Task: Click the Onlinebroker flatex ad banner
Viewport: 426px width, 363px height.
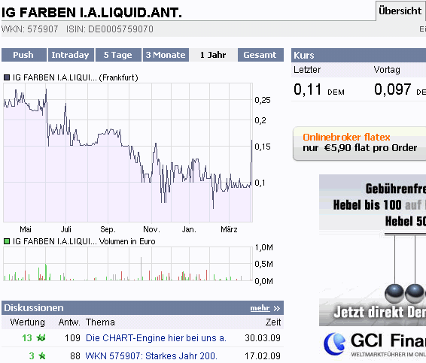Action: [359, 144]
